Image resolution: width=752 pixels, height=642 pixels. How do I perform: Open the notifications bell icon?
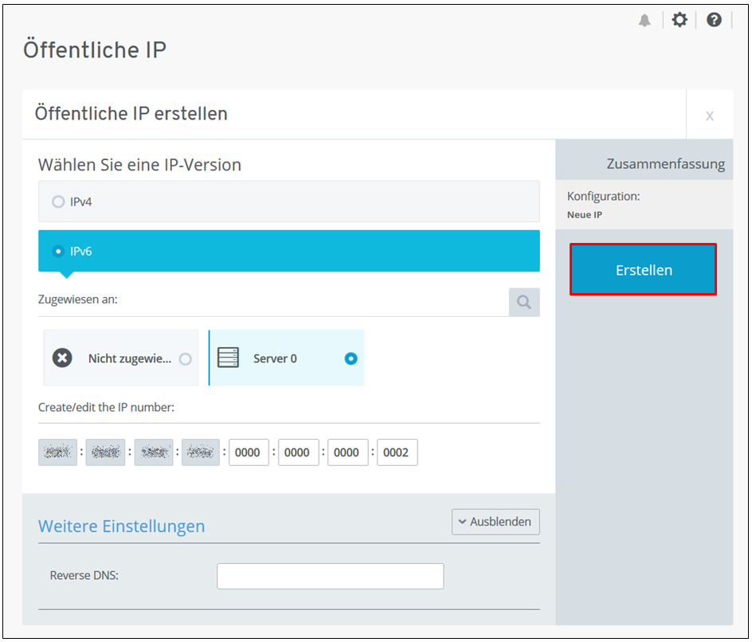(644, 21)
